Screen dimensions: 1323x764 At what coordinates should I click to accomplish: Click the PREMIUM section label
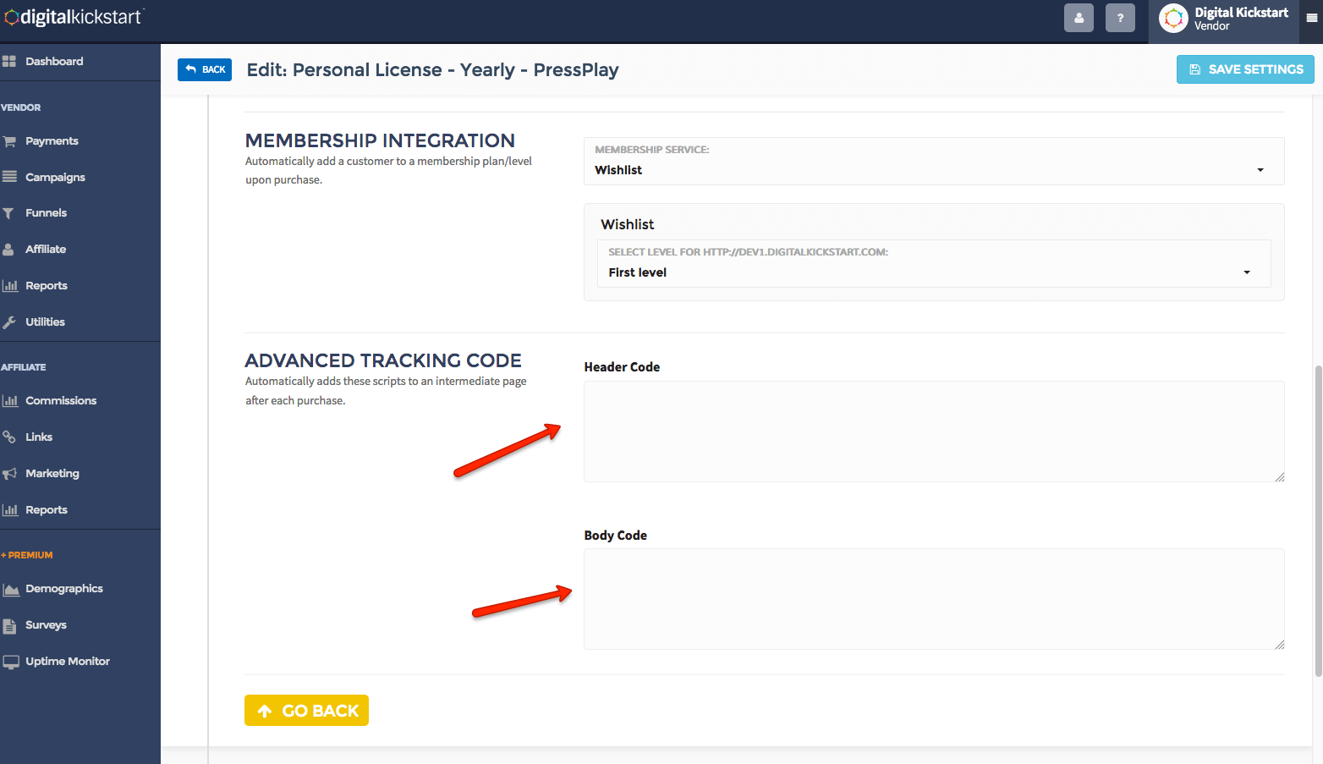point(27,555)
